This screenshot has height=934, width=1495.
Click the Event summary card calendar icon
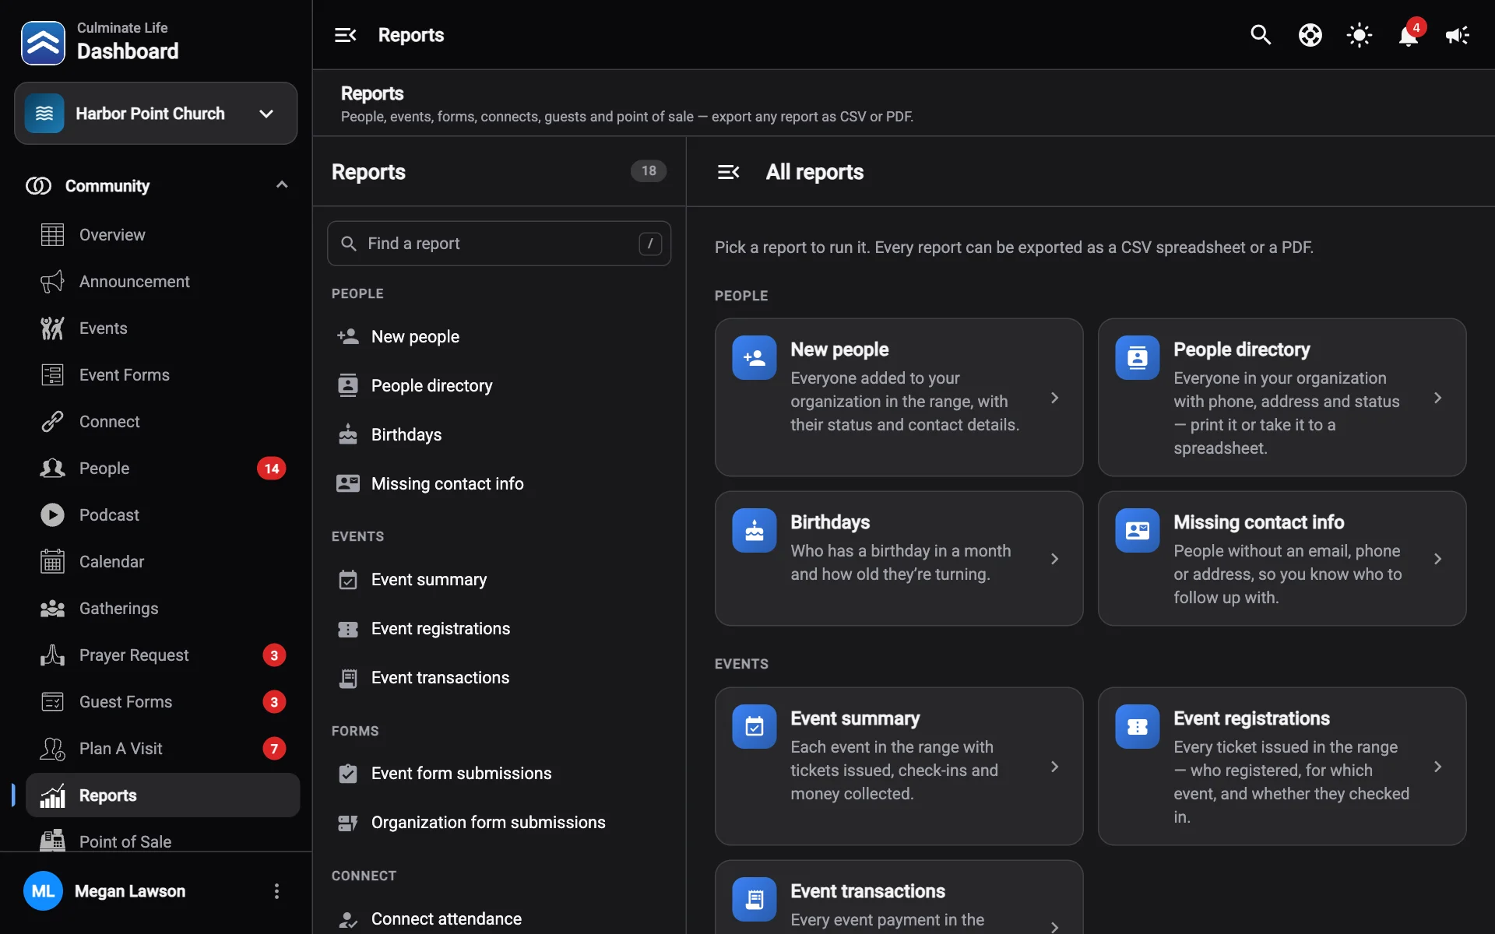[x=754, y=727]
